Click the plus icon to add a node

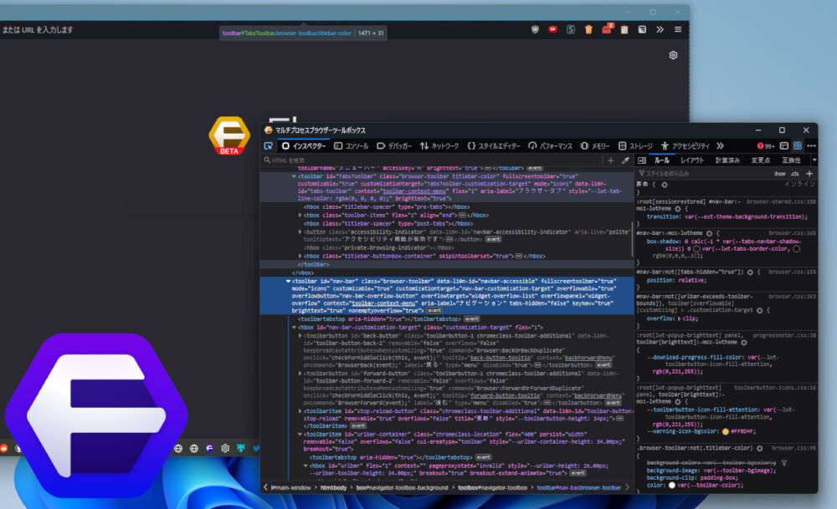pyautogui.click(x=610, y=160)
